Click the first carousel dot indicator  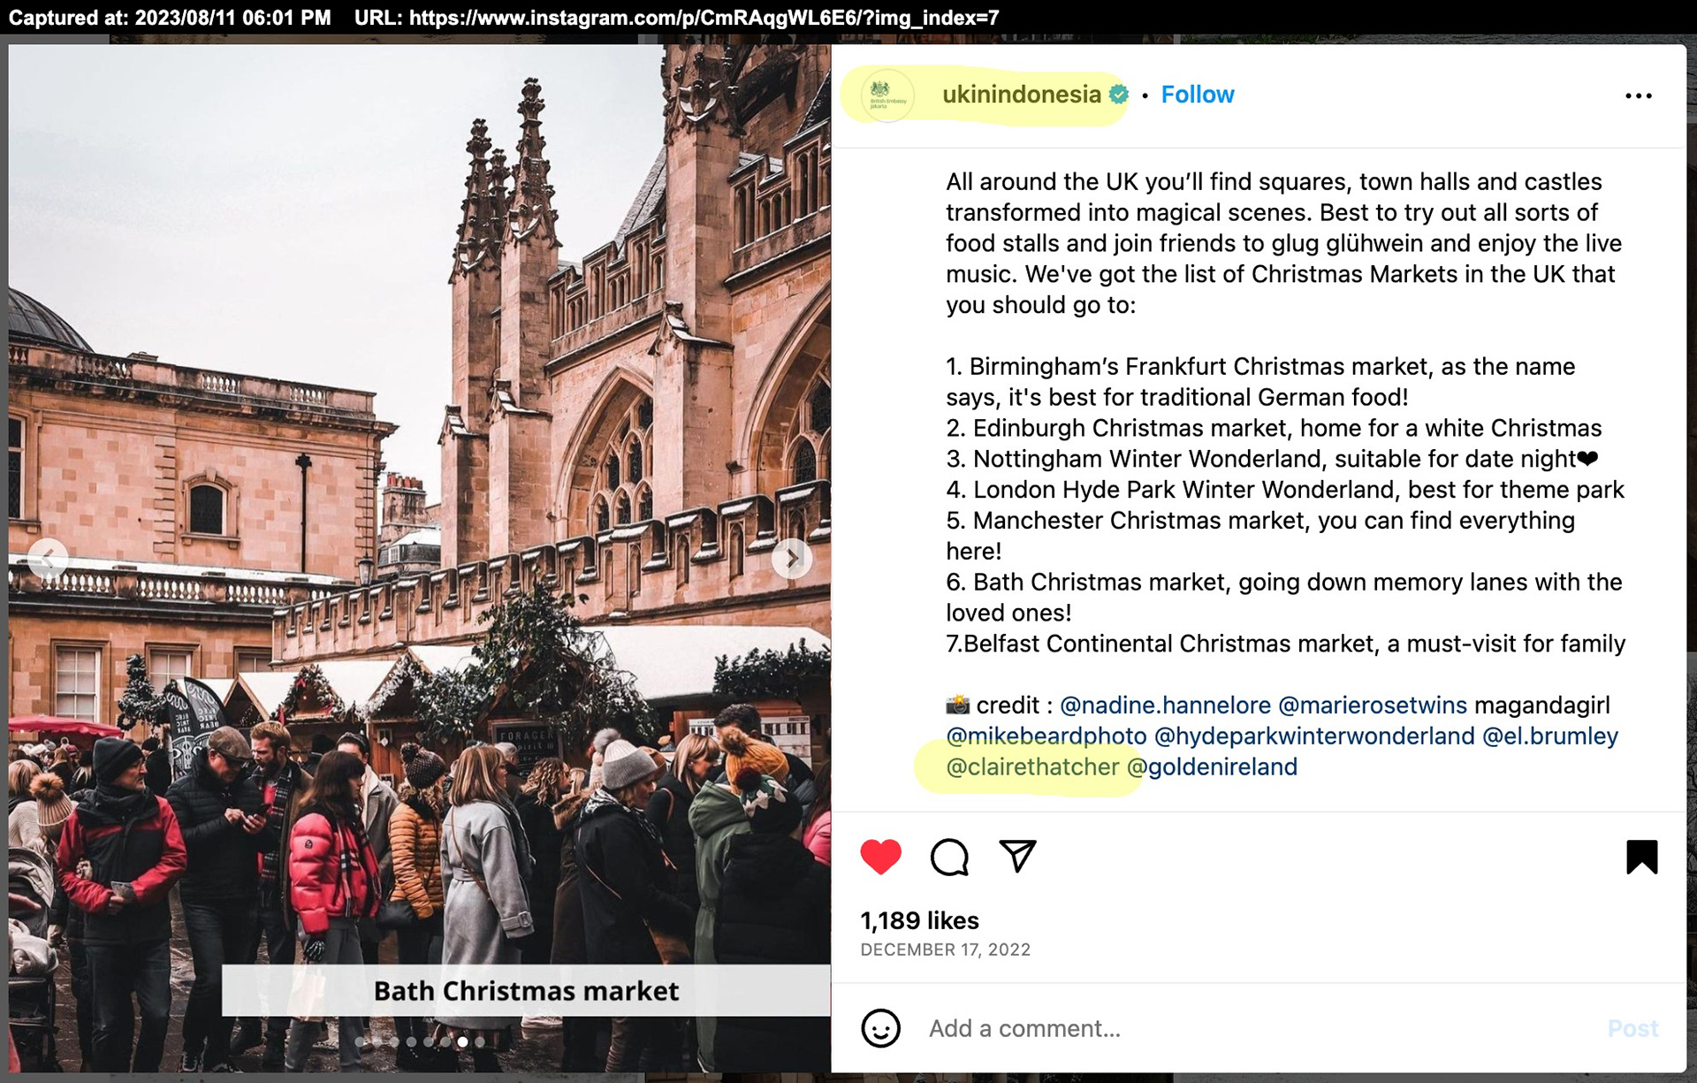click(360, 1041)
